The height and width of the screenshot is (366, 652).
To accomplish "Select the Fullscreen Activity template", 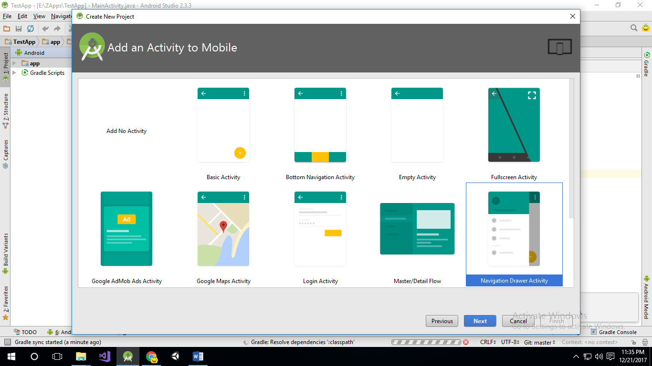I will coord(514,125).
